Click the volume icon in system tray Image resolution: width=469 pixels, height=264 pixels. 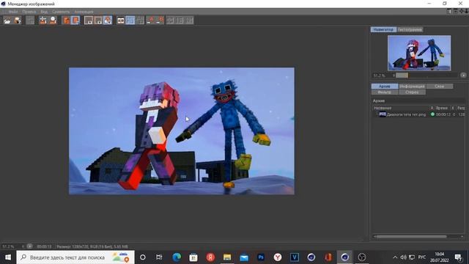pyautogui.click(x=403, y=257)
